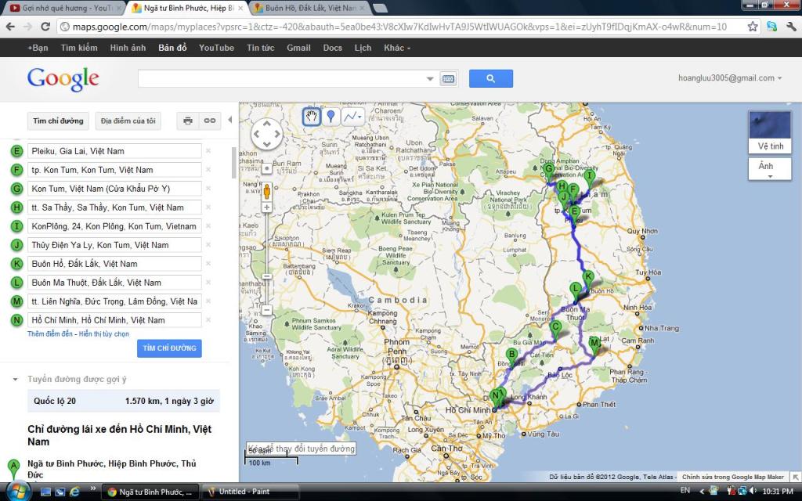Open the draw line tool dropdown
This screenshot has height=501, width=802.
pos(353,117)
